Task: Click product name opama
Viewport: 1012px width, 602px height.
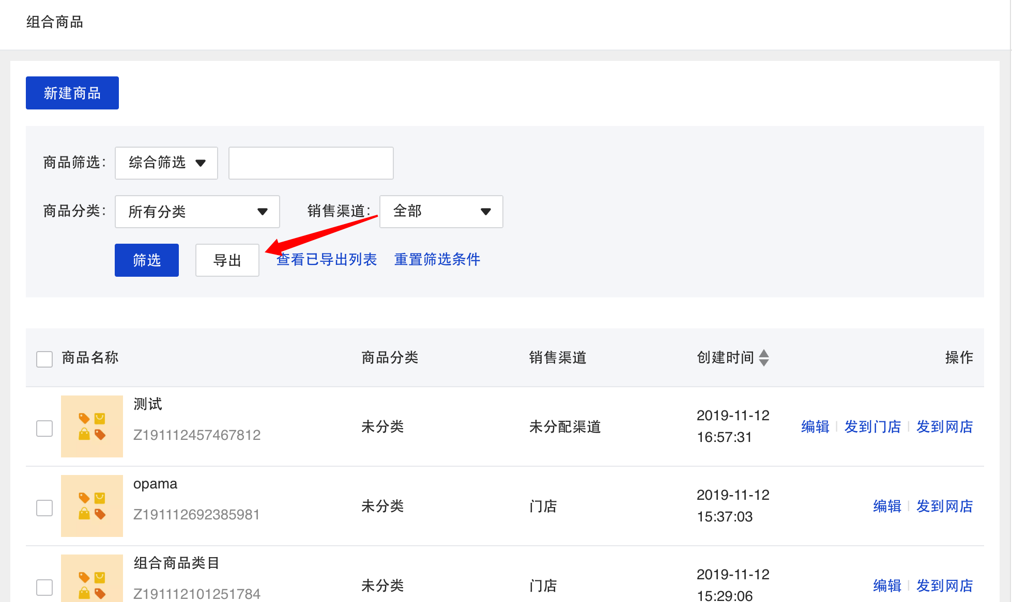Action: [155, 484]
